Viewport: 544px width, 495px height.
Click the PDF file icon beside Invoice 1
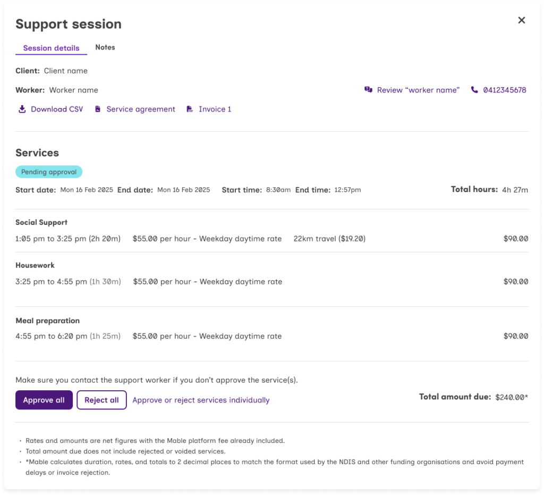point(190,109)
